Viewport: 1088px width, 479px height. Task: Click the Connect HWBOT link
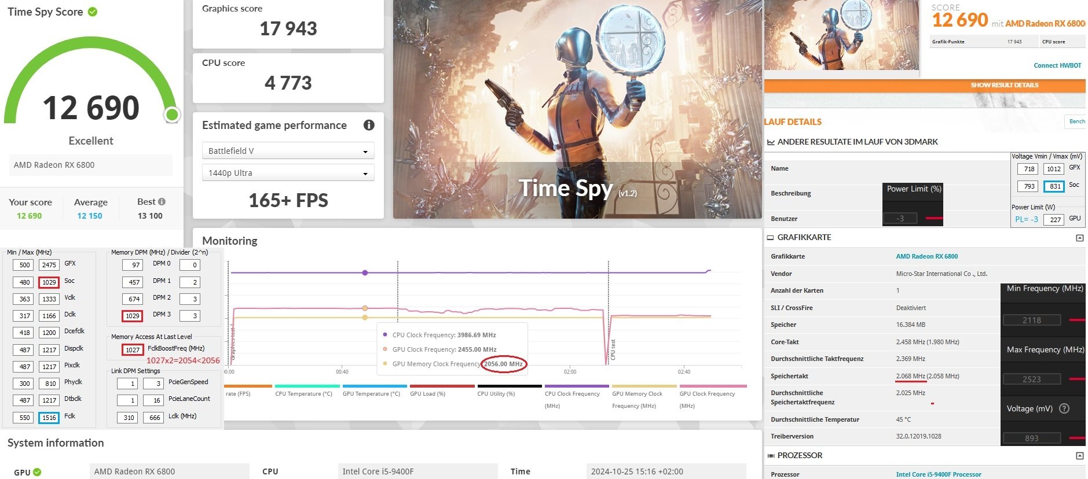pos(1057,65)
